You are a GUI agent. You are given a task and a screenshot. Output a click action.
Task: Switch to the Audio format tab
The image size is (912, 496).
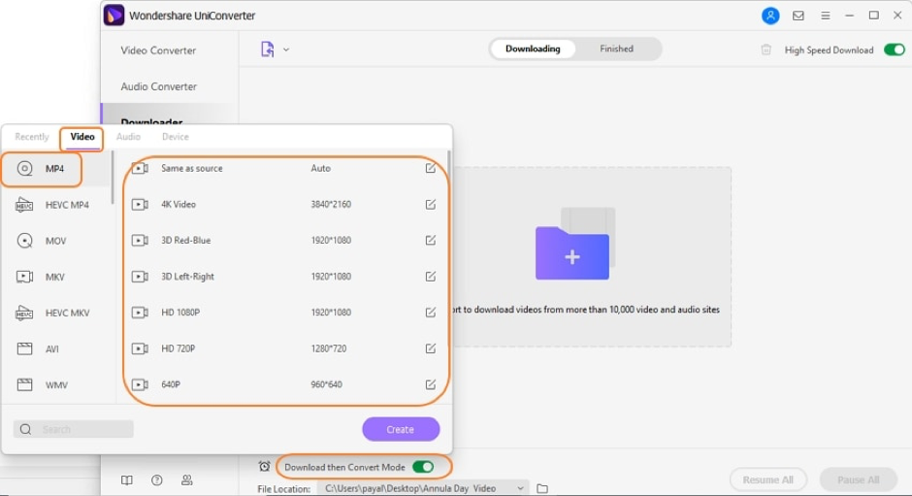(128, 137)
